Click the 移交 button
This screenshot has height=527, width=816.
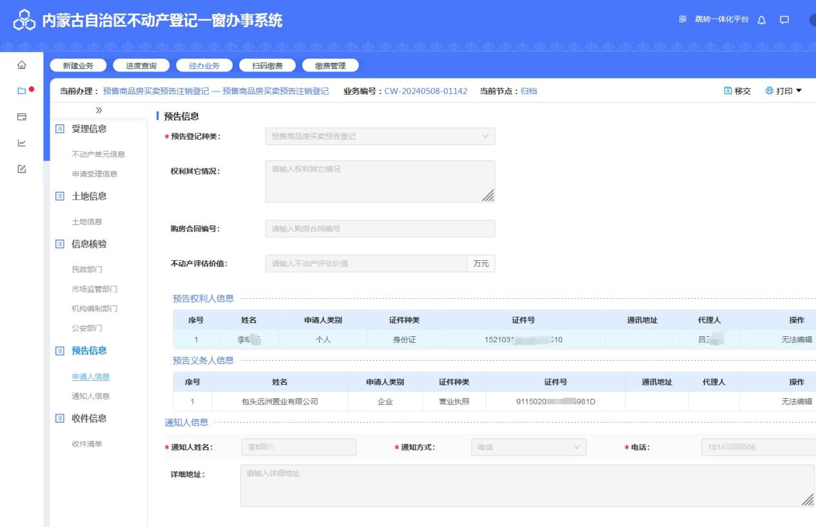click(737, 91)
